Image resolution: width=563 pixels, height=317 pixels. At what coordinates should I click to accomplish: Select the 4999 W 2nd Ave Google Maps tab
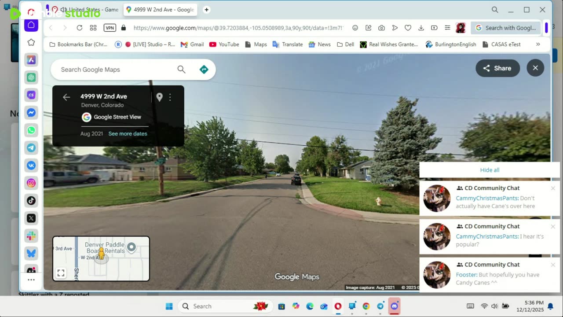[x=160, y=10]
